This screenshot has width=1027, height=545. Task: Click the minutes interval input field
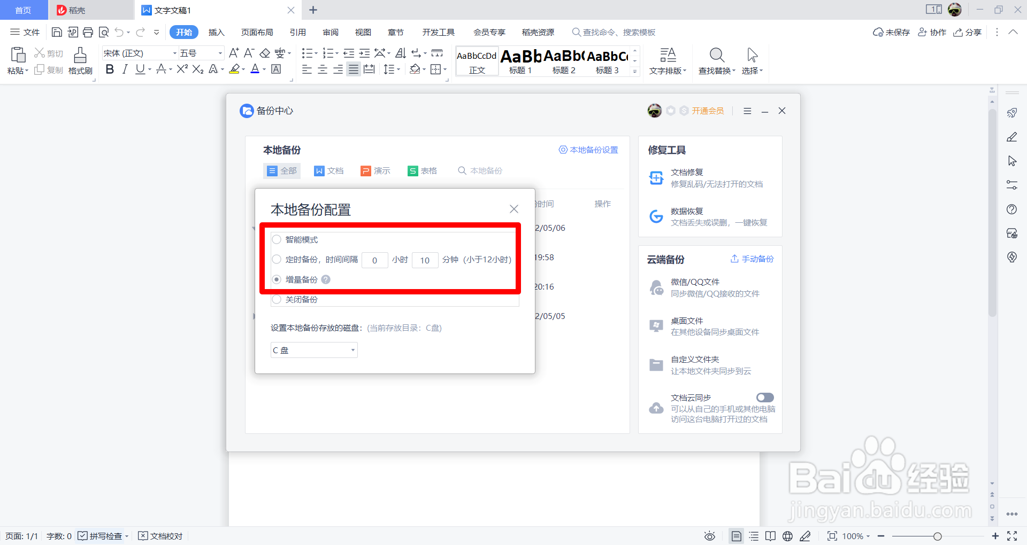click(x=425, y=260)
